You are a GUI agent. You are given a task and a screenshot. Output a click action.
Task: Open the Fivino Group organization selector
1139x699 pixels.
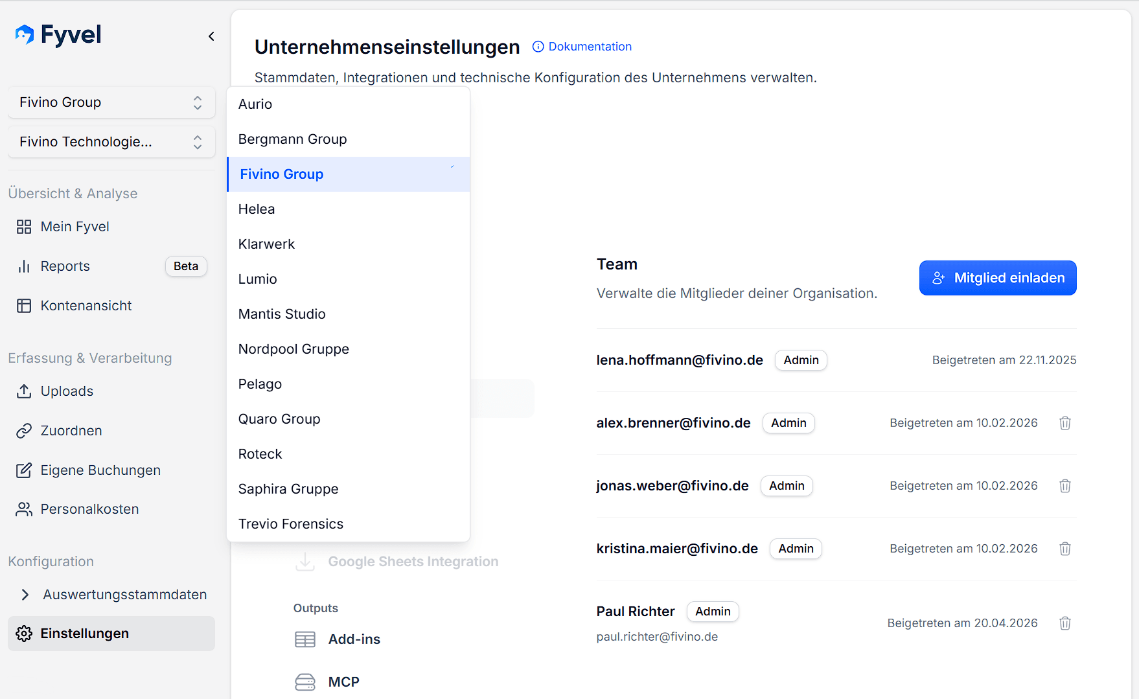(111, 102)
